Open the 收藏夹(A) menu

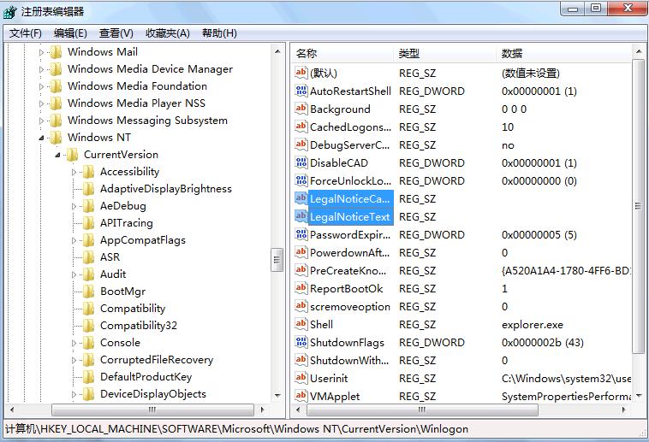pyautogui.click(x=167, y=33)
